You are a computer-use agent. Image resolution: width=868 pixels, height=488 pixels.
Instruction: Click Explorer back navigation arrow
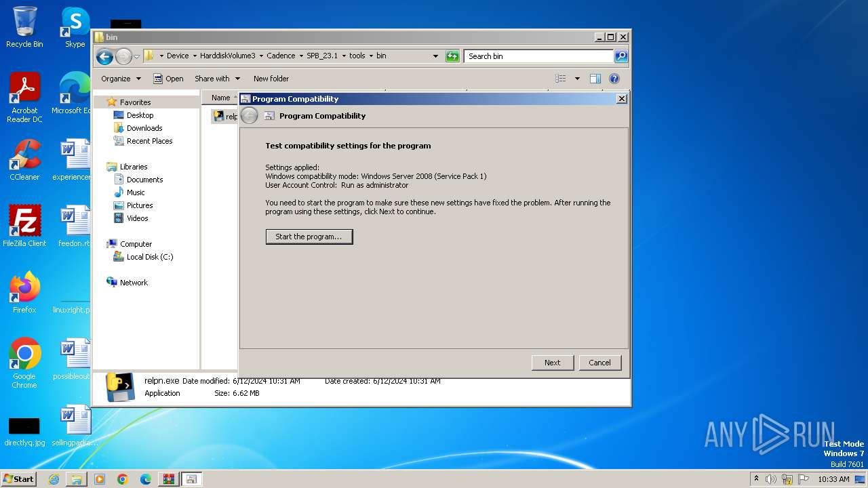pos(104,56)
